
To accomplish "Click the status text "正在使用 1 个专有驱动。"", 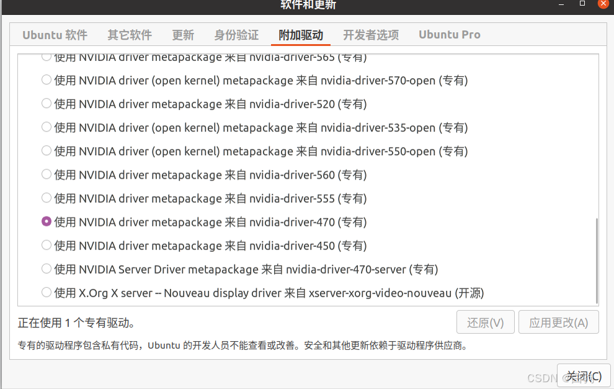I will tap(77, 323).
